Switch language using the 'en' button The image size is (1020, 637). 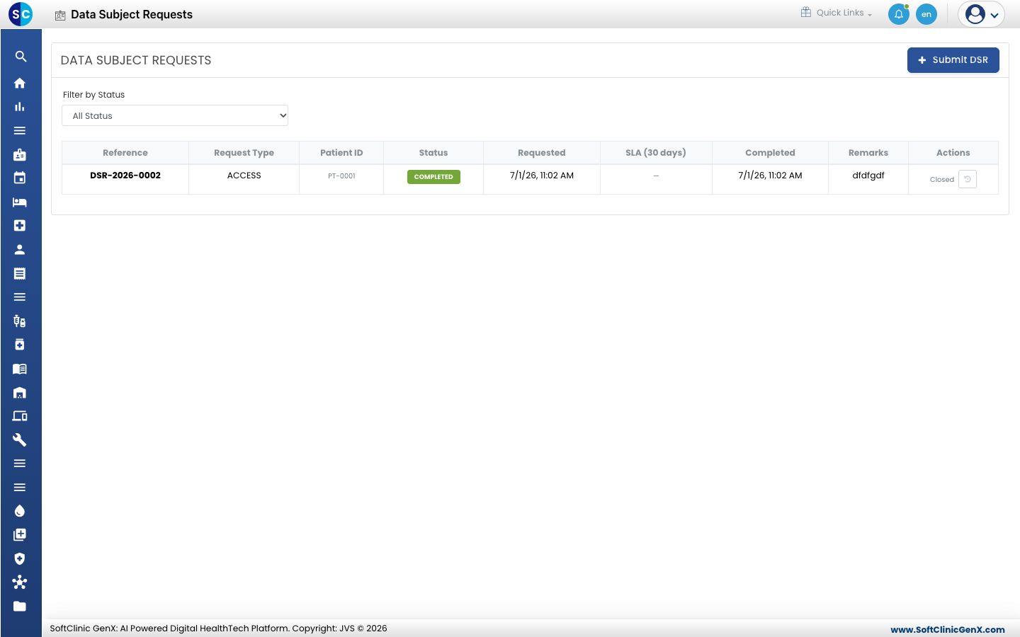click(x=926, y=14)
